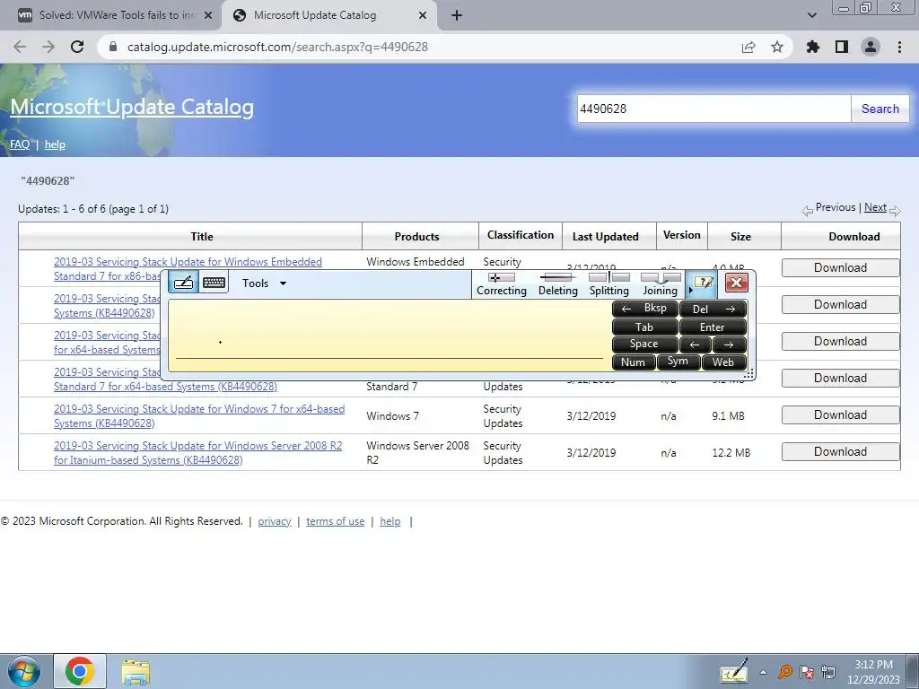Screen dimensions: 919x689
Task: Toggle handwriting help tips icon
Action: (702, 283)
